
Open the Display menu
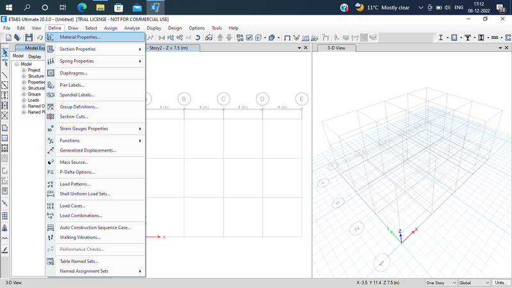pos(154,28)
